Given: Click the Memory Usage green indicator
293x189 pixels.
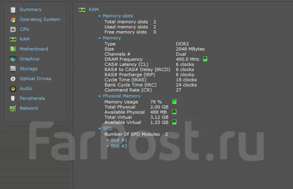Looking at the screenshot, I should (x=174, y=102).
